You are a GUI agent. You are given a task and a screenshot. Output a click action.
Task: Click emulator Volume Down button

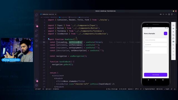(x=173, y=32)
